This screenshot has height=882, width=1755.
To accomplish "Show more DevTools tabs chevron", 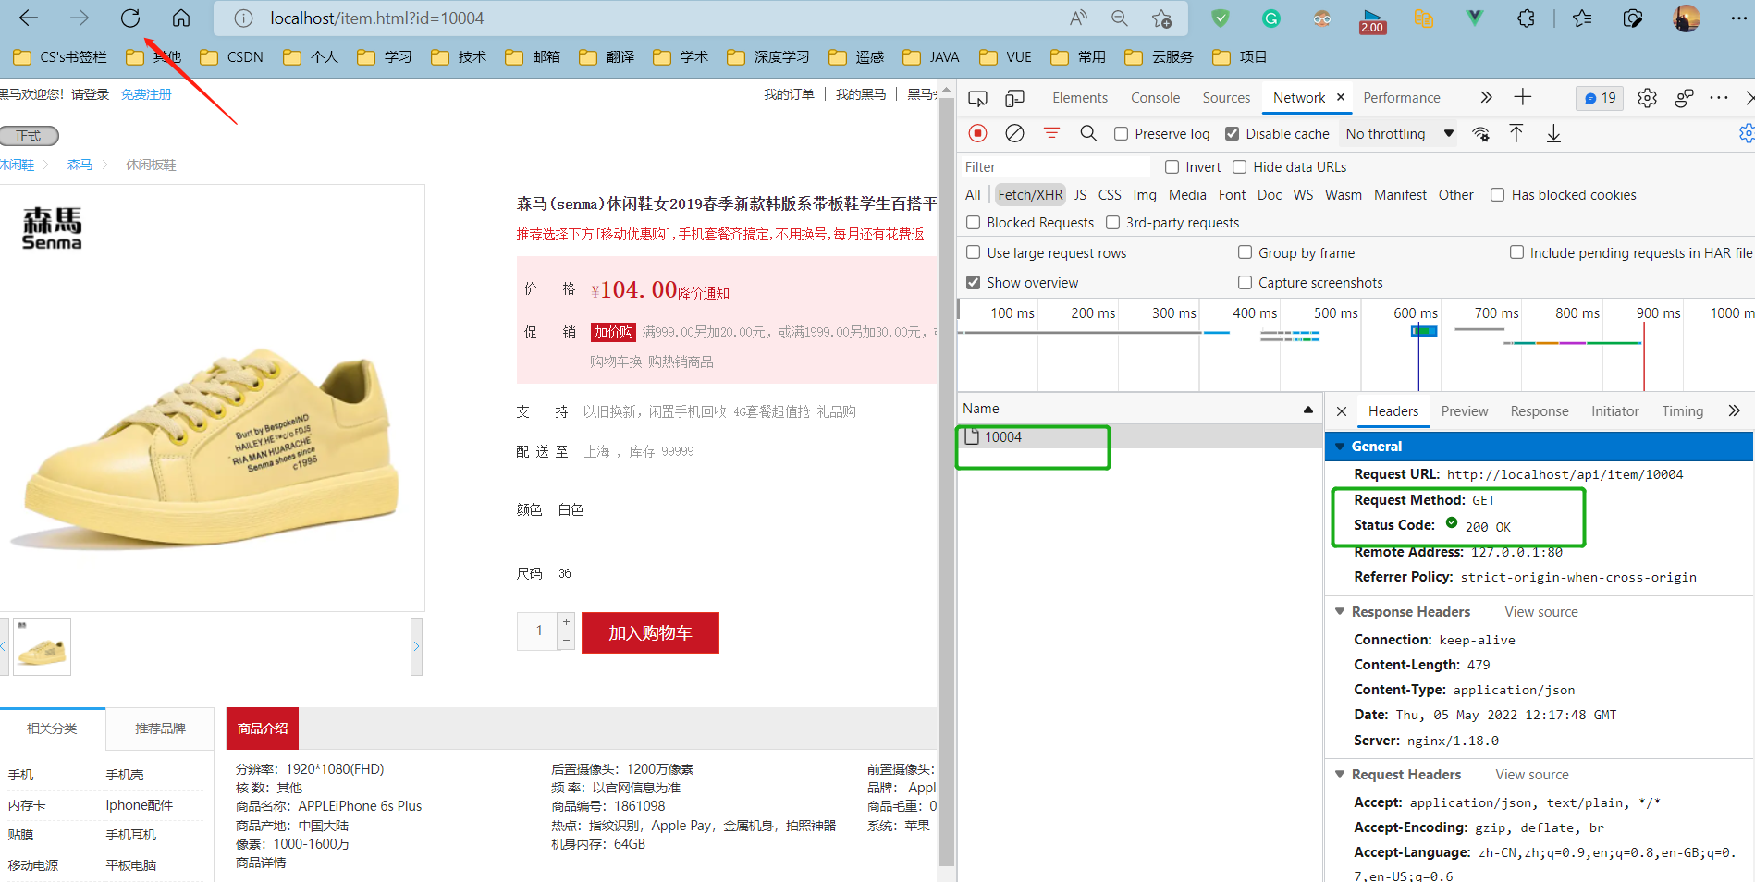I will 1486,97.
